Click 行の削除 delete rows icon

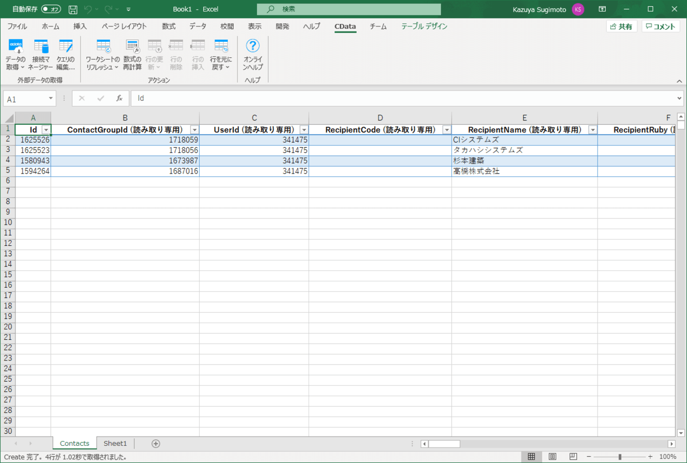[x=176, y=47]
